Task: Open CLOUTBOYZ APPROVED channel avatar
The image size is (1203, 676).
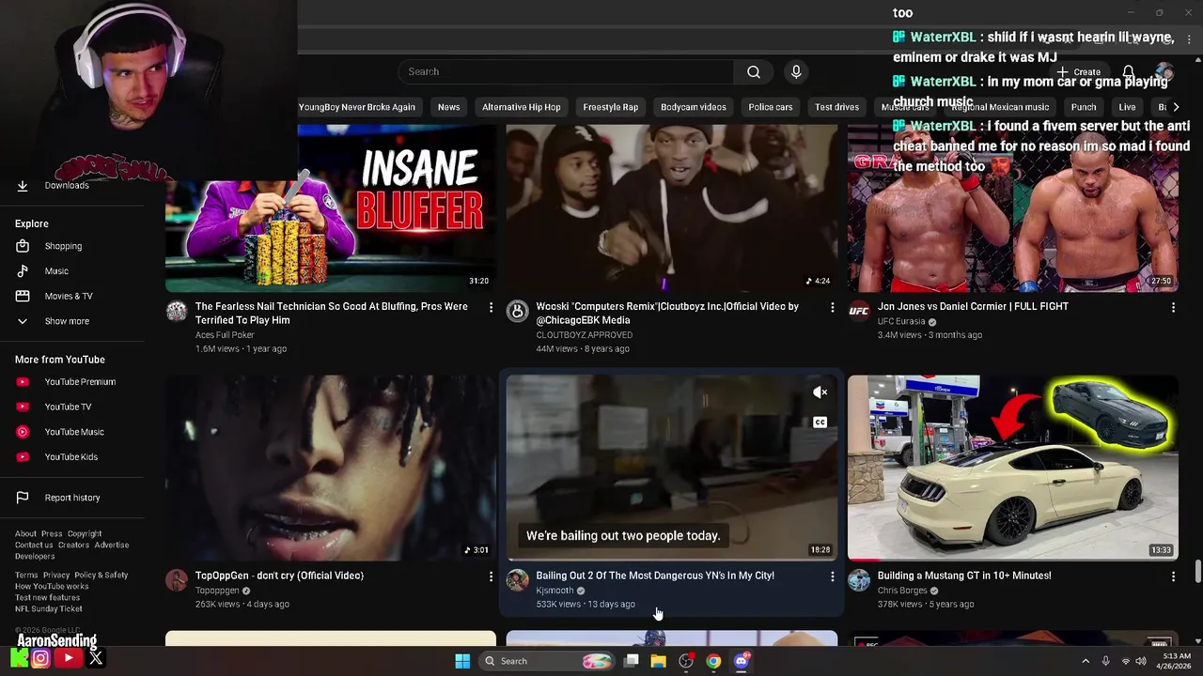Action: pyautogui.click(x=517, y=312)
